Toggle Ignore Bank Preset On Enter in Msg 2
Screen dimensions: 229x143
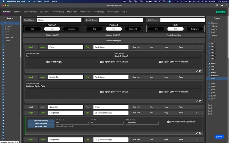coord(161,92)
